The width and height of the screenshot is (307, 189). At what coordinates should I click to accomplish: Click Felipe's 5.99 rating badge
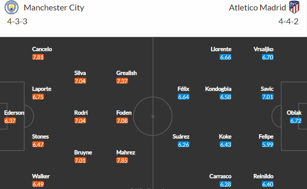(x=268, y=145)
